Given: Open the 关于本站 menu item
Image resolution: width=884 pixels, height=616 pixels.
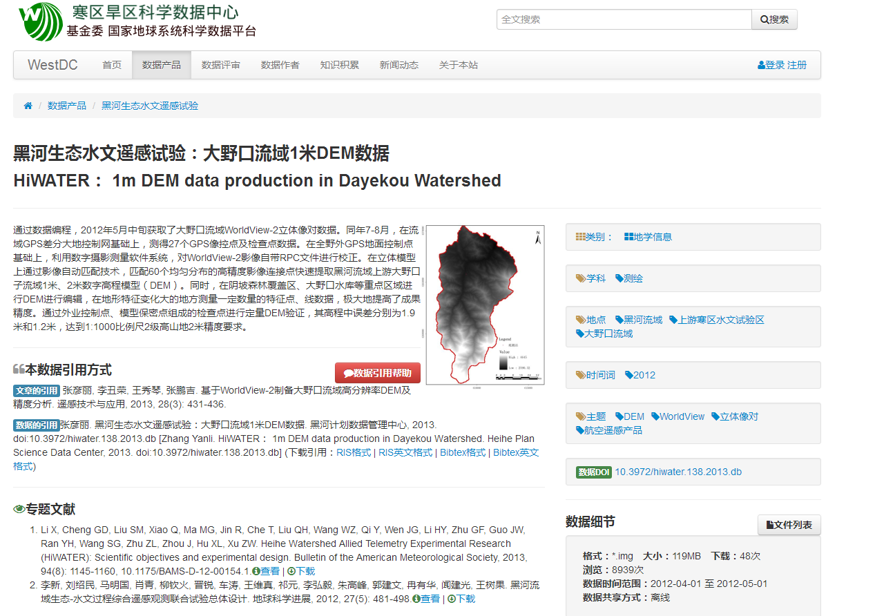Looking at the screenshot, I should [459, 65].
